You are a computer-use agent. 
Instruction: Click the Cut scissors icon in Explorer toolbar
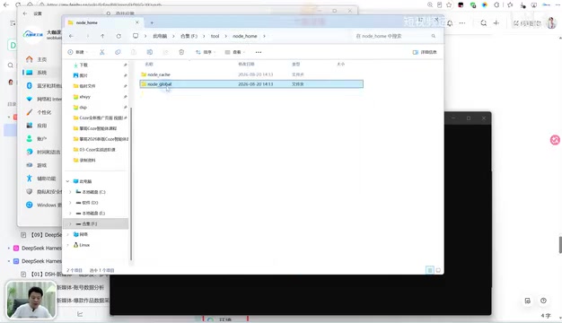pyautogui.click(x=102, y=52)
